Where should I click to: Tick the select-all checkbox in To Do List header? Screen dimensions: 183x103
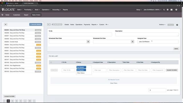(x=51, y=62)
